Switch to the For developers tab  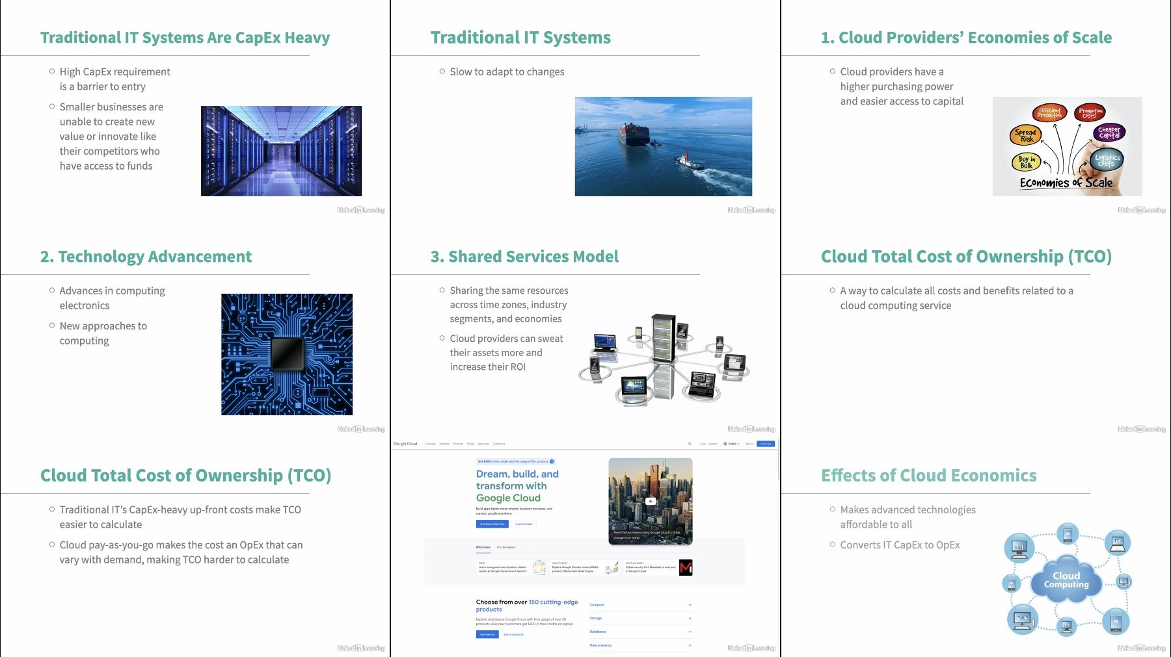coord(506,547)
